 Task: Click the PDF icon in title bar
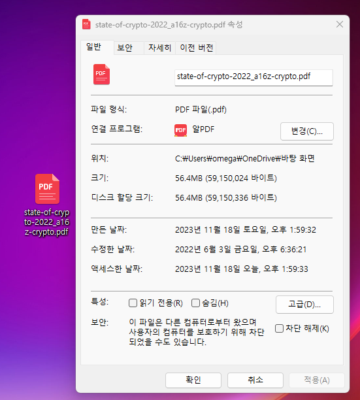(86, 24)
